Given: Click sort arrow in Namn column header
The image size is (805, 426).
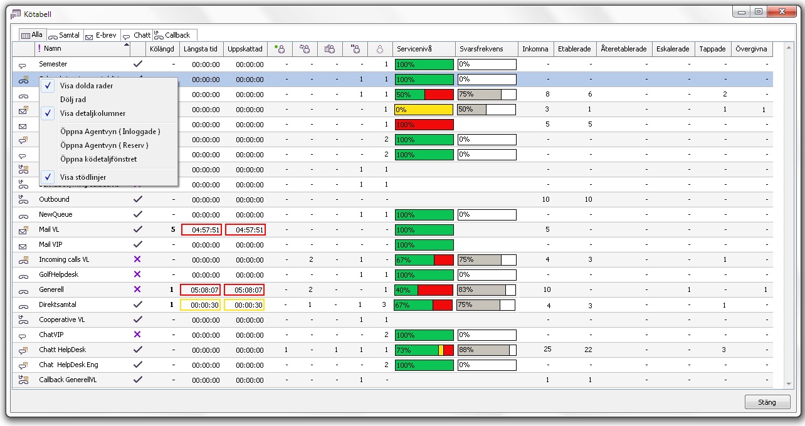Looking at the screenshot, I should [127, 45].
